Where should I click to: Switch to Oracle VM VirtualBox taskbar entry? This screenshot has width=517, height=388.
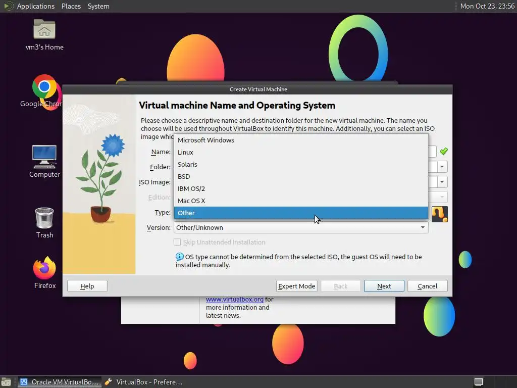[60, 382]
